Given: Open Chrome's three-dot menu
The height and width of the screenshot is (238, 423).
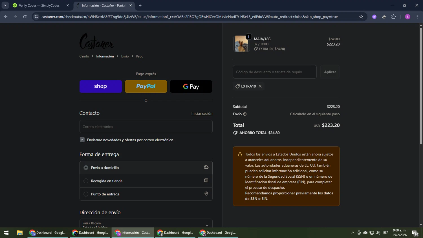Looking at the screenshot, I should pos(417,17).
